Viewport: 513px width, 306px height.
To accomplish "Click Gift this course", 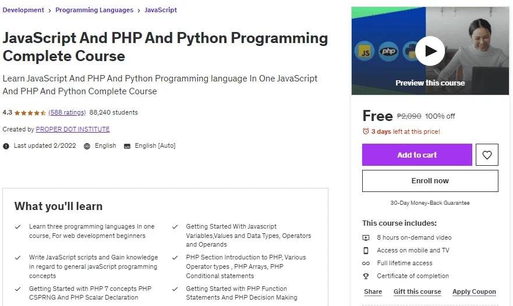I will pyautogui.click(x=417, y=291).
